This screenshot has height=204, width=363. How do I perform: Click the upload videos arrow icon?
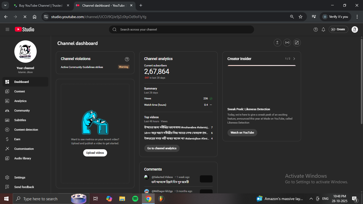pyautogui.click(x=277, y=43)
